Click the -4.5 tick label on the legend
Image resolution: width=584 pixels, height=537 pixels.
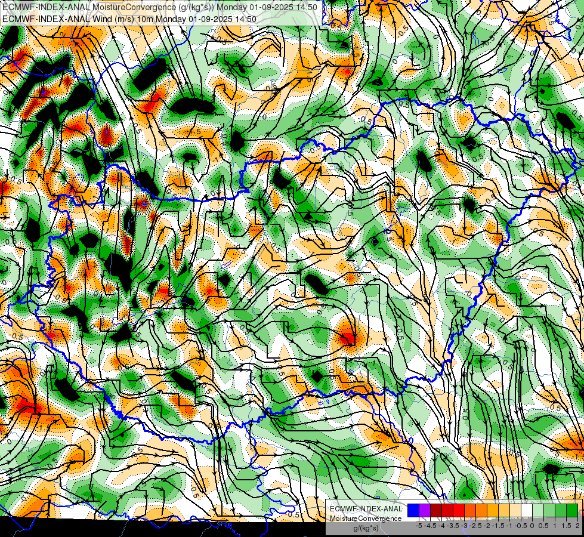[x=430, y=526]
